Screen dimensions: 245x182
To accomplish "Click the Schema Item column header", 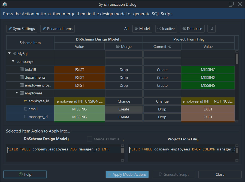I will pos(30,43).
